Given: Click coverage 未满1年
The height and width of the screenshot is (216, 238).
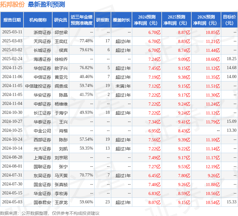Looking at the screenshot, I should (123, 86).
